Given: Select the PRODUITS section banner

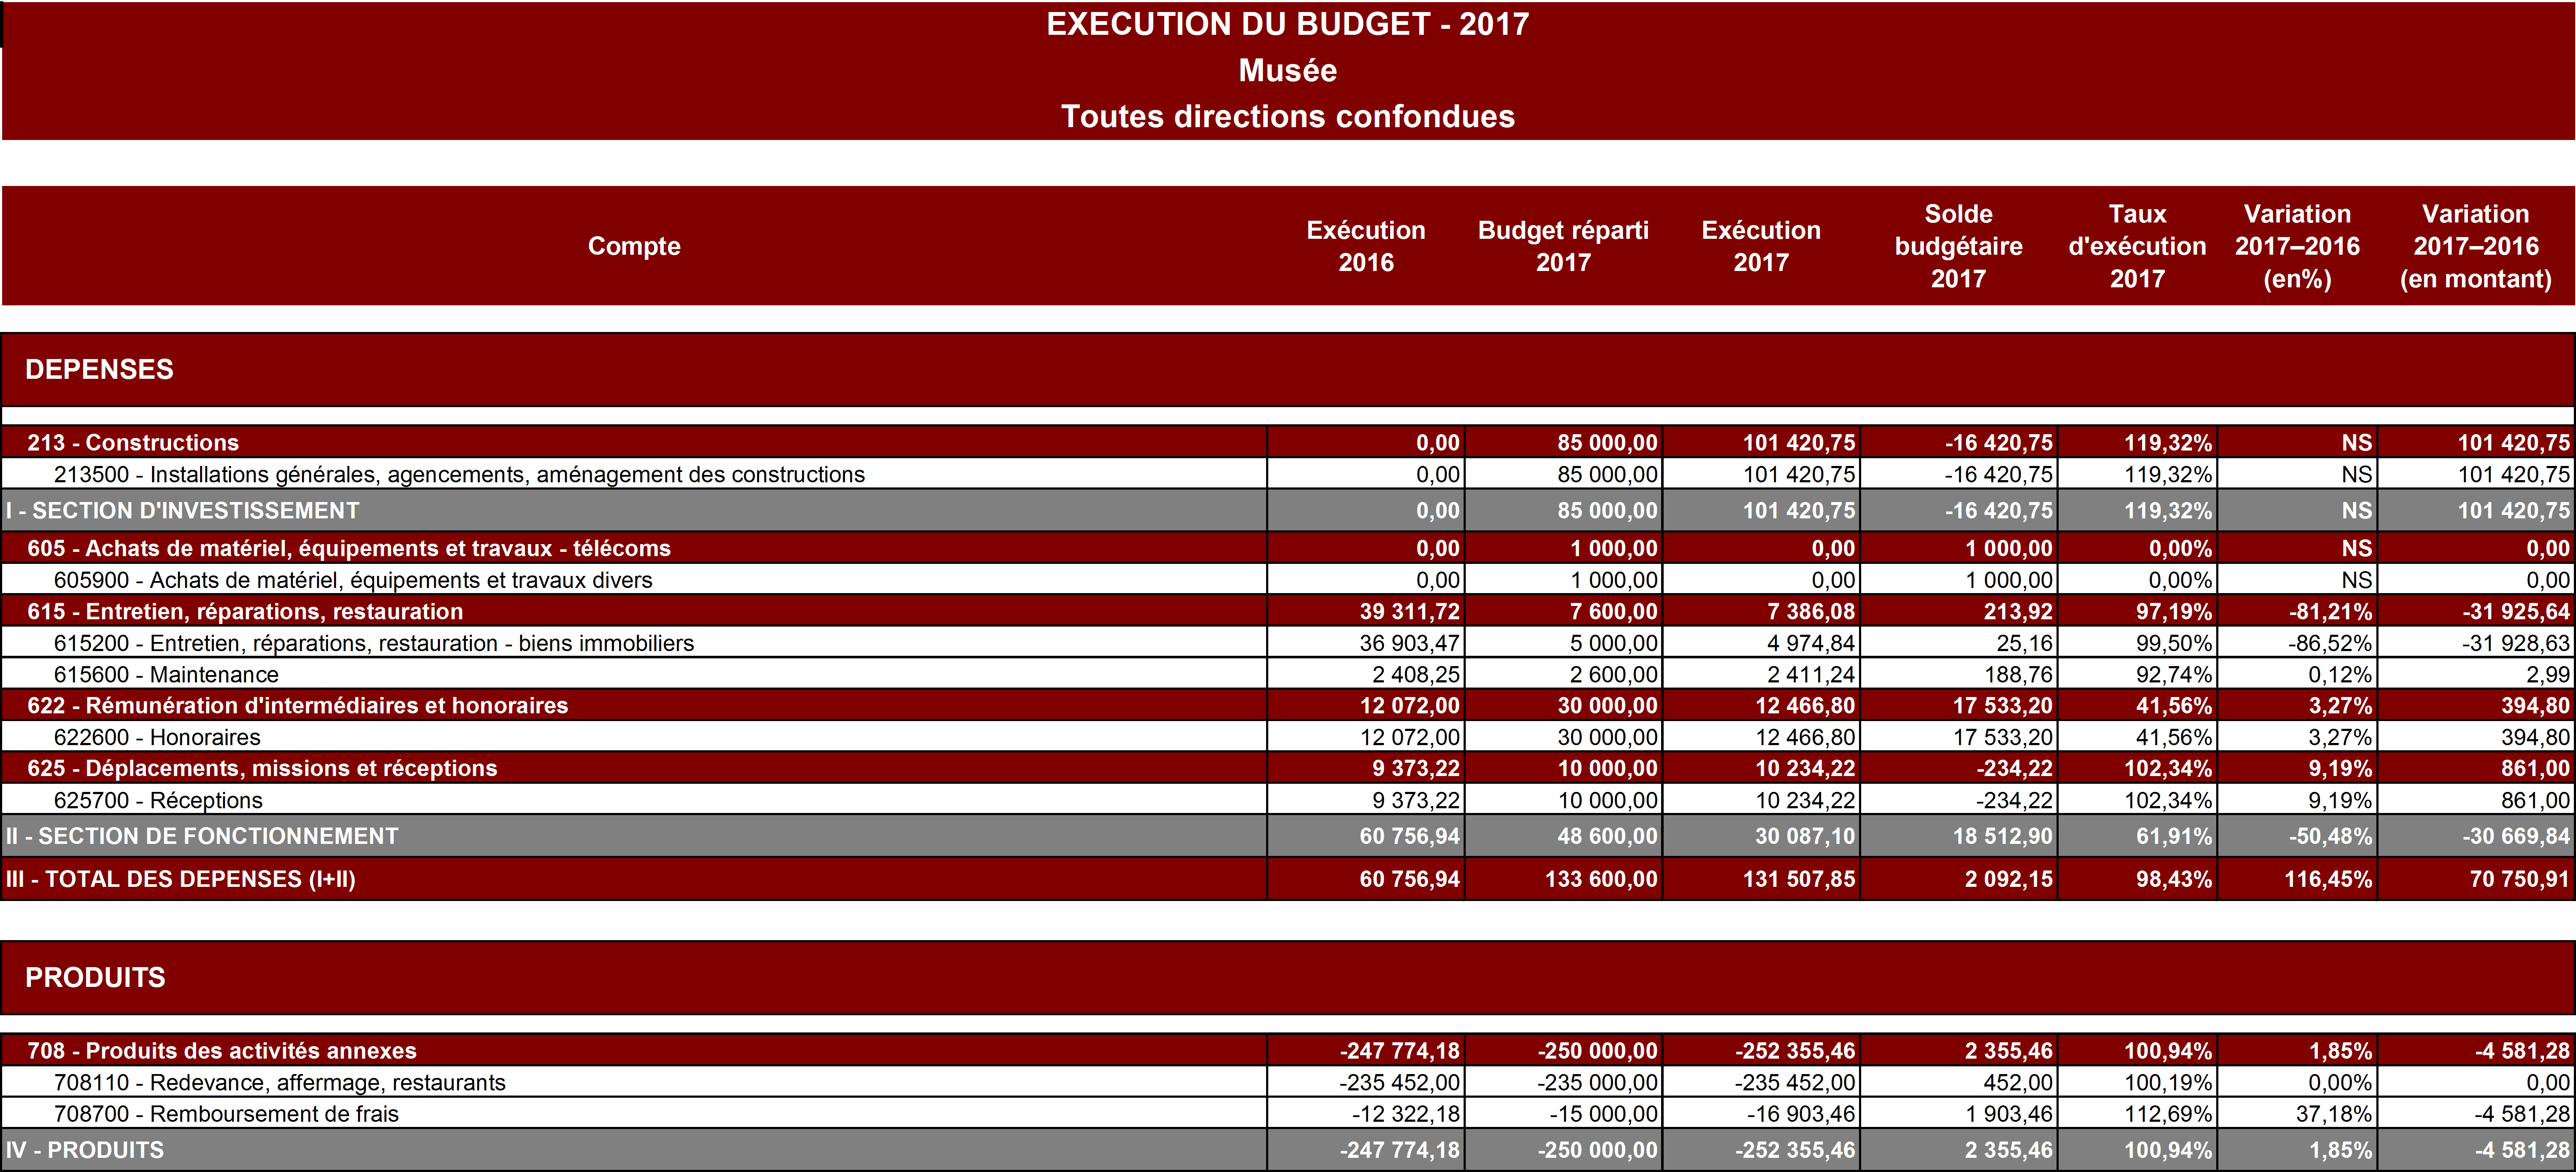Looking at the screenshot, I should pos(95,977).
